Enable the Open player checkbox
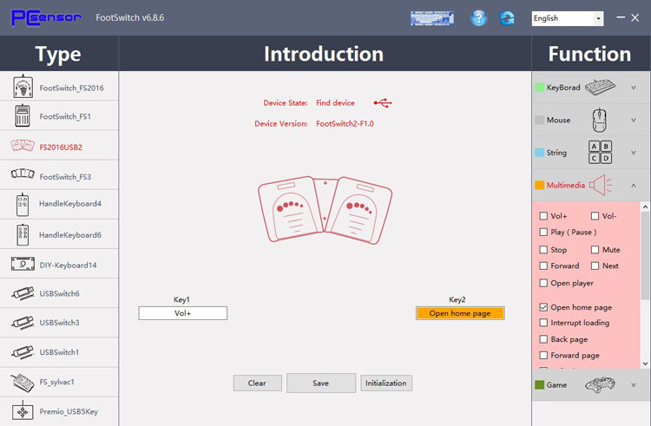This screenshot has width=651, height=426. pyautogui.click(x=543, y=283)
